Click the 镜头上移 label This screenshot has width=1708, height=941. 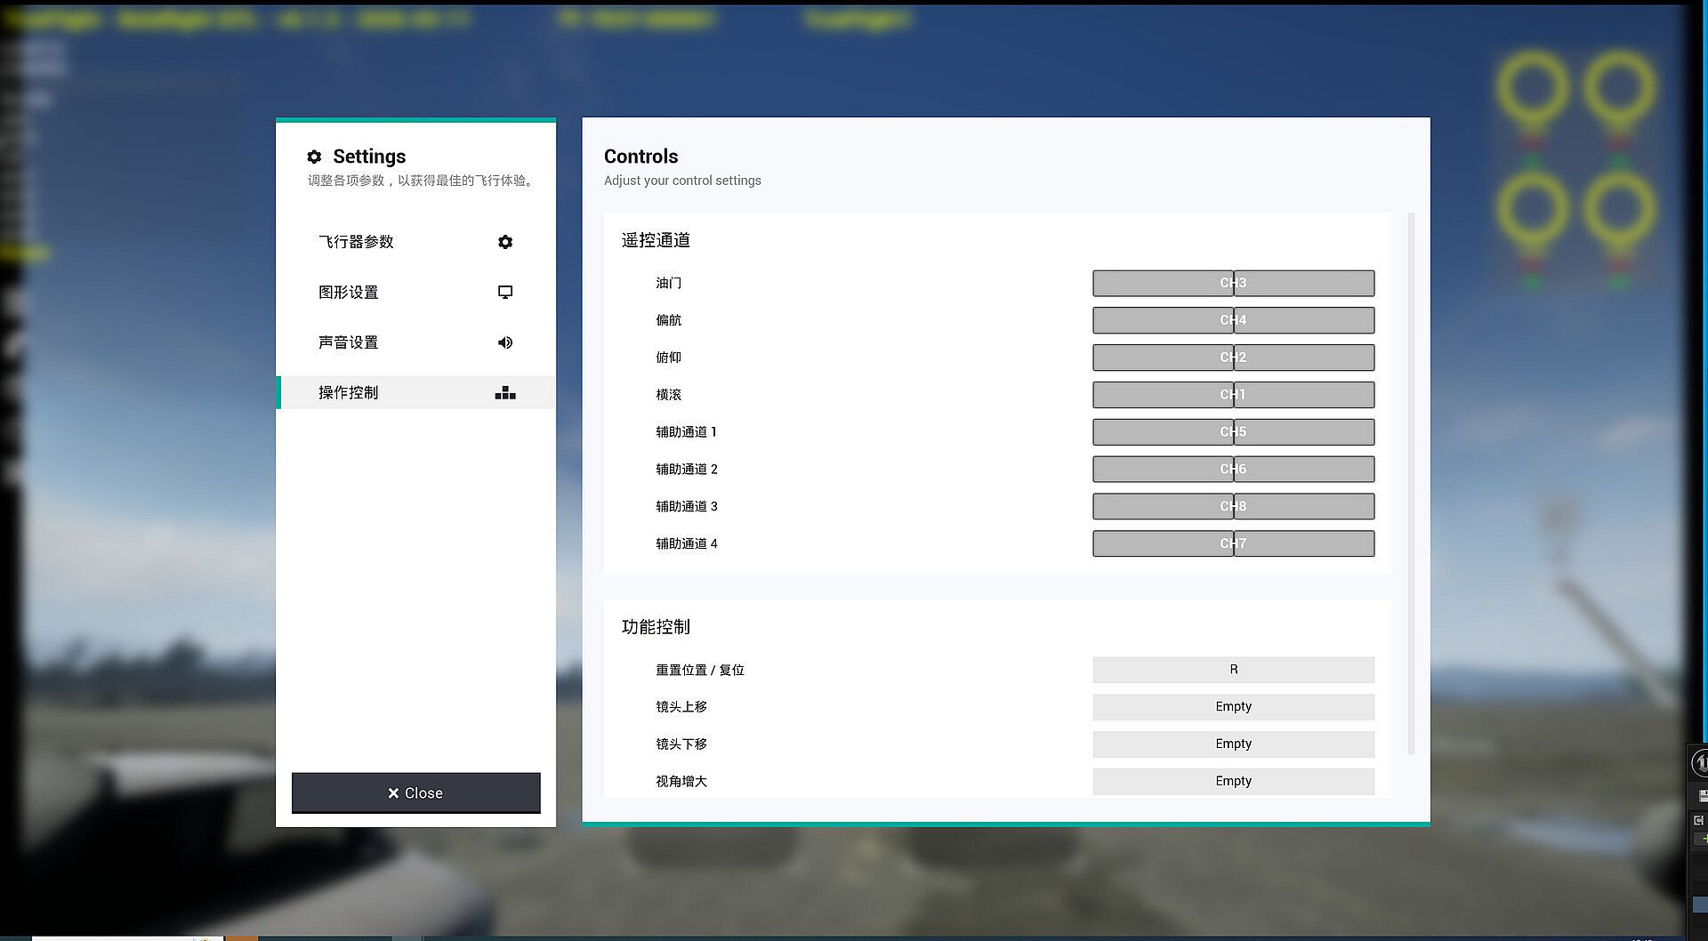coord(681,707)
